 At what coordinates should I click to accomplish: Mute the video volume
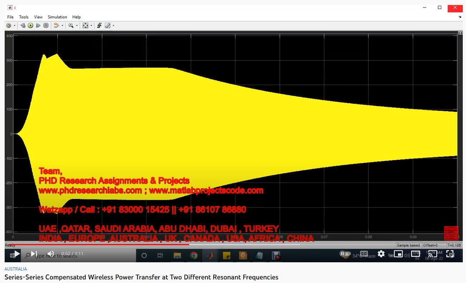(51, 254)
